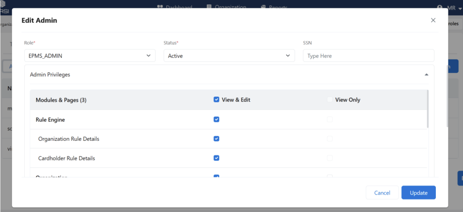Image resolution: width=463 pixels, height=212 pixels.
Task: Collapse the Admin Privileges section
Action: (426, 74)
